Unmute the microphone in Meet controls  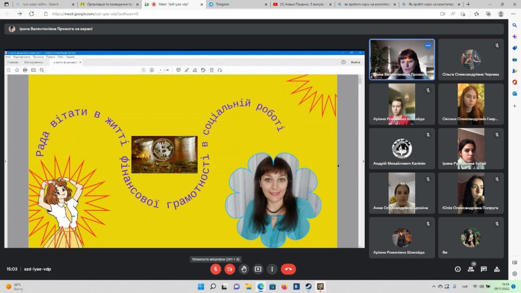[215, 269]
